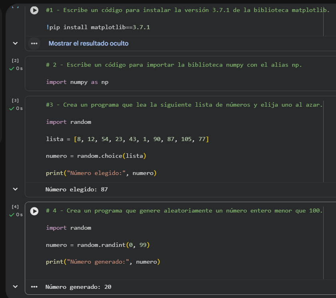Collapse the first cell's hidden output chevron
This screenshot has height=298, width=336.
[x=15, y=43]
